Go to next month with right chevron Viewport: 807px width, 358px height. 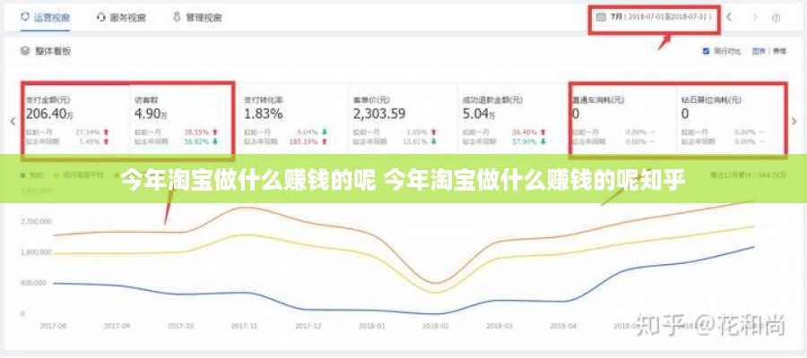pyautogui.click(x=755, y=17)
